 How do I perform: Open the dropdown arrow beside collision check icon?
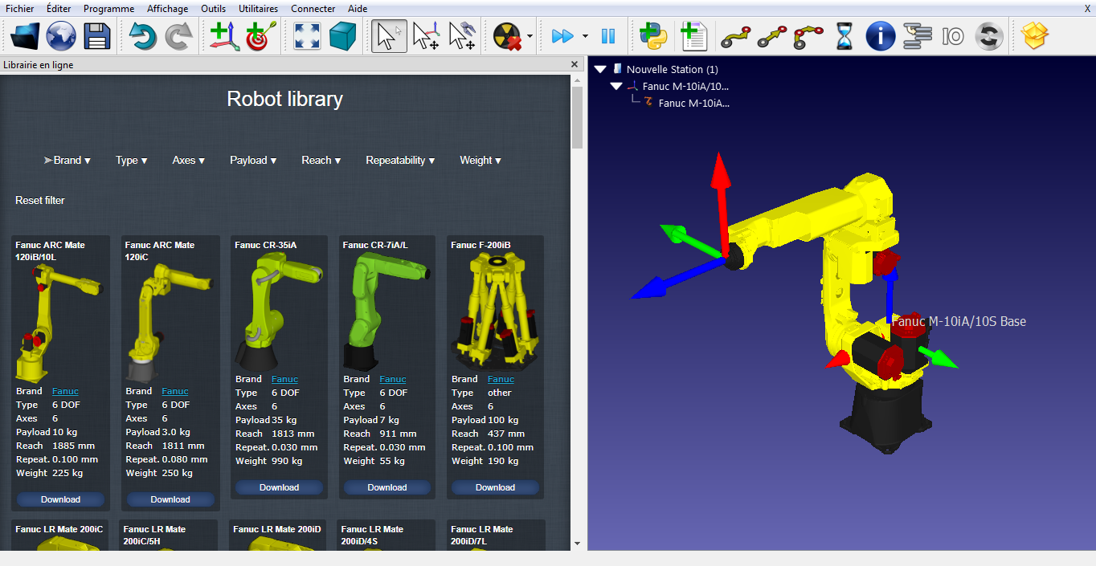pos(530,37)
